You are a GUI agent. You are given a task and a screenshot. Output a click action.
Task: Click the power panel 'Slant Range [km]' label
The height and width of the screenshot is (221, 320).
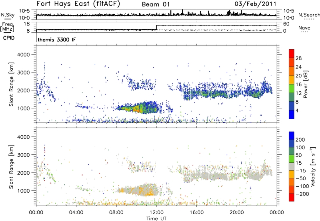coord(11,84)
